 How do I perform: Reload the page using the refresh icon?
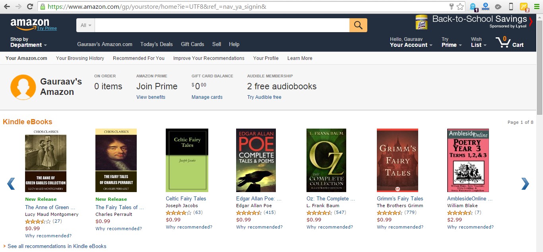tap(30, 7)
